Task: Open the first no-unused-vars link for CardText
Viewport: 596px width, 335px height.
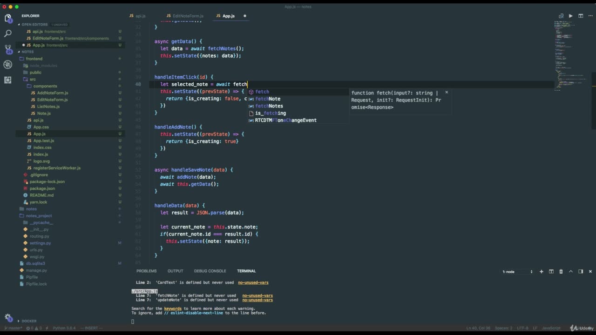Action: coord(253,282)
